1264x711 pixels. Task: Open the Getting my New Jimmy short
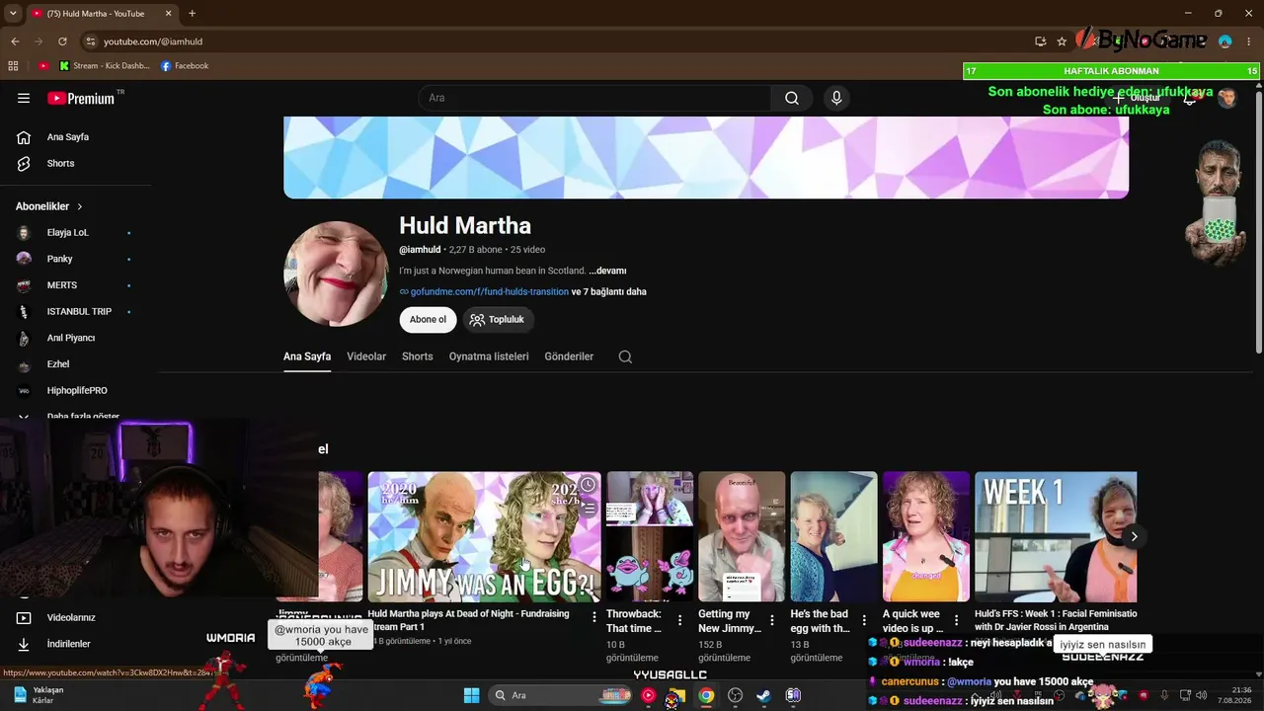(742, 536)
